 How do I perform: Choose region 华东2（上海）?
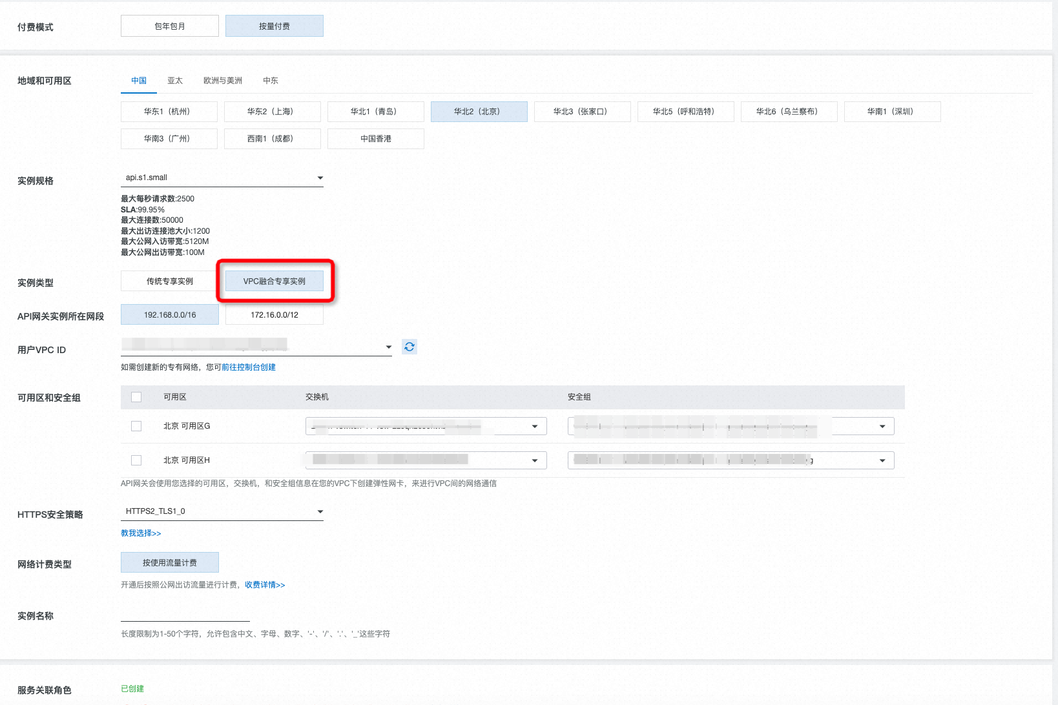273,112
